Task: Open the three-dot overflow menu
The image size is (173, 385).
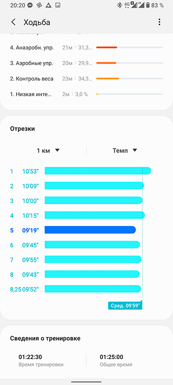Action: tap(159, 22)
